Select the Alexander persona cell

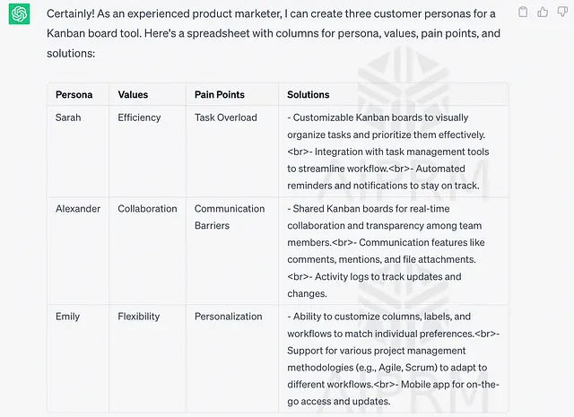click(78, 209)
